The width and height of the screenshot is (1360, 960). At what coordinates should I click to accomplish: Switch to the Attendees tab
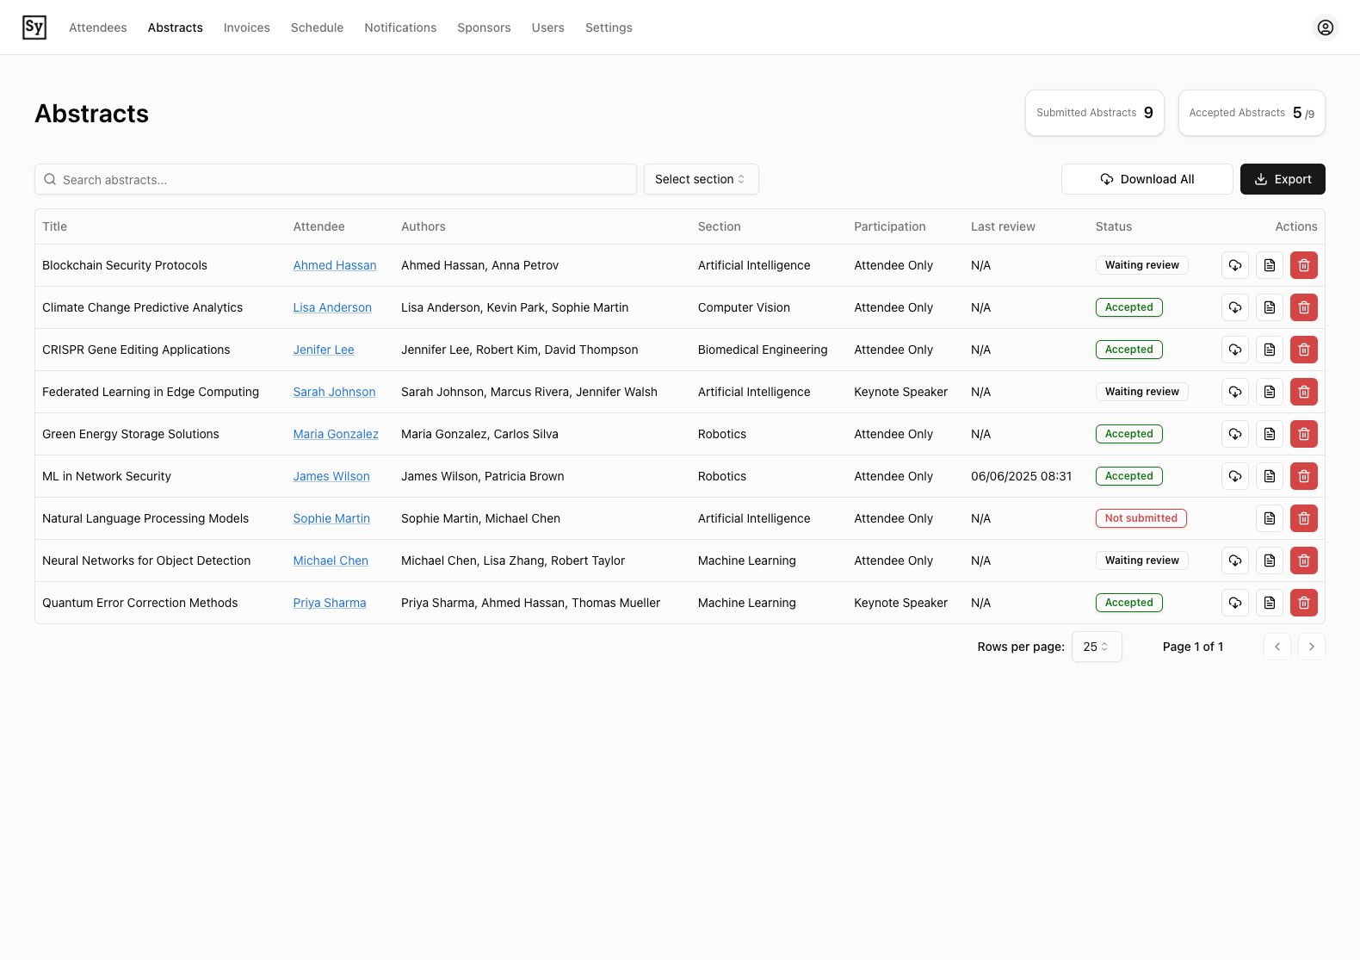tap(98, 28)
